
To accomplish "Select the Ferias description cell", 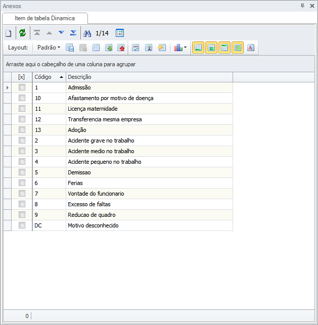I will coord(149,183).
